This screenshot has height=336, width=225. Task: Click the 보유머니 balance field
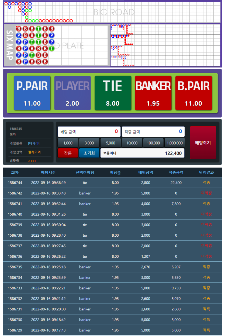click(142, 153)
